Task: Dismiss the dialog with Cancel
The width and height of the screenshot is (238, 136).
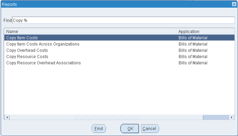Action: click(150, 129)
